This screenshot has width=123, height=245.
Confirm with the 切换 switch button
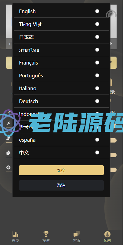61,170
